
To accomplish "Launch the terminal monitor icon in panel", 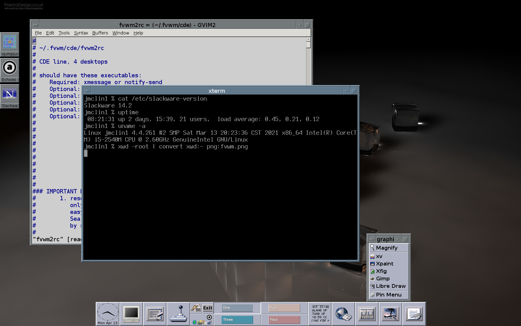I will tap(131, 314).
